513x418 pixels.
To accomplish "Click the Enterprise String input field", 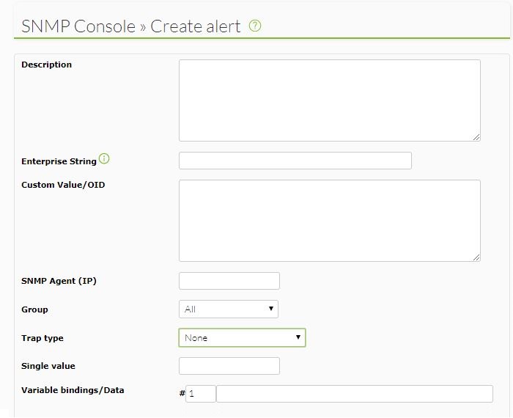I will pyautogui.click(x=295, y=161).
